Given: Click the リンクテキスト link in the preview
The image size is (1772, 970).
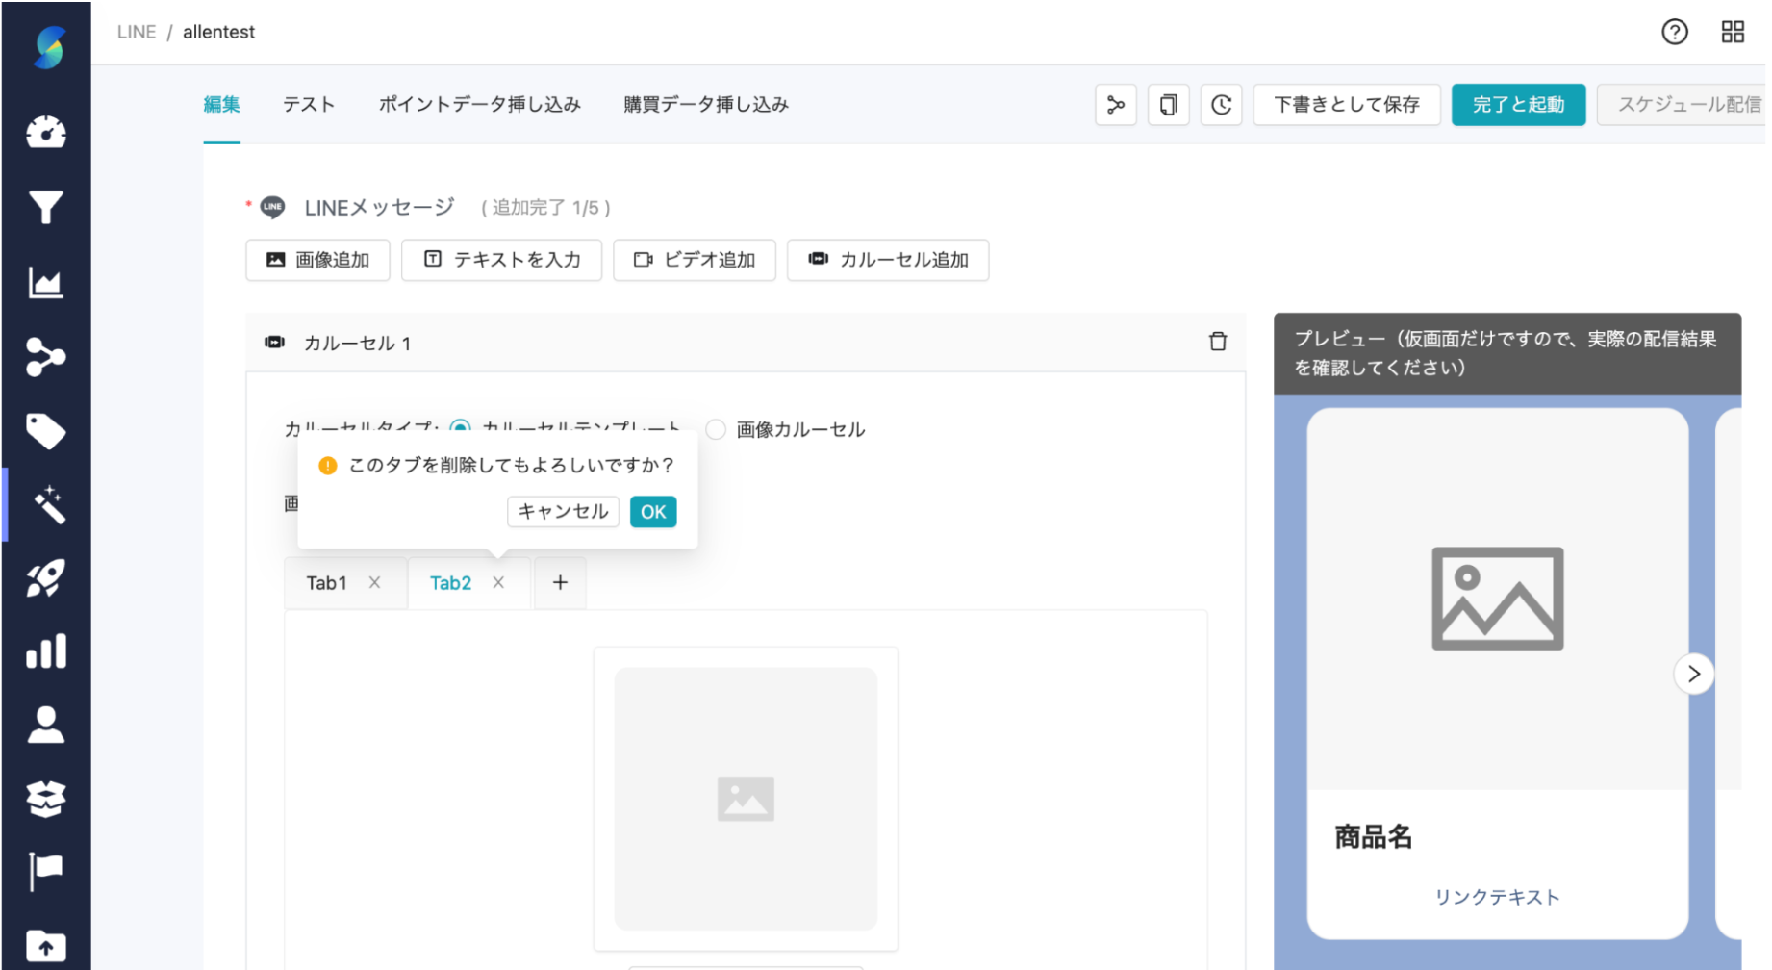Looking at the screenshot, I should (x=1497, y=897).
